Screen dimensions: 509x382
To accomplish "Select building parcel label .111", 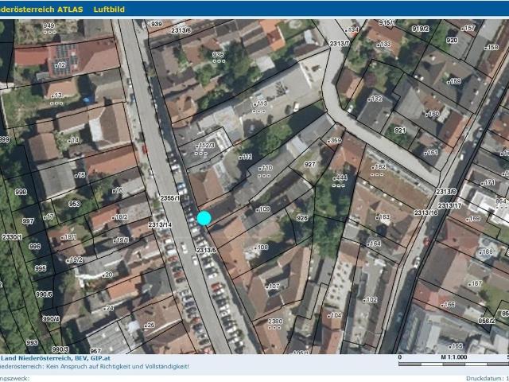I will 246,157.
